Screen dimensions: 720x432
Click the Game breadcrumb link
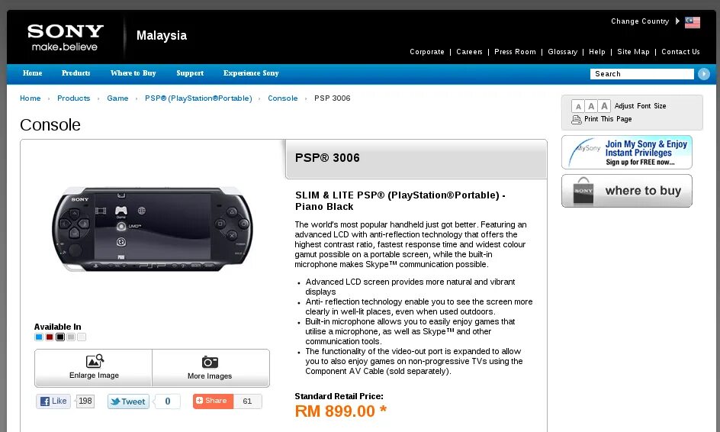(117, 98)
